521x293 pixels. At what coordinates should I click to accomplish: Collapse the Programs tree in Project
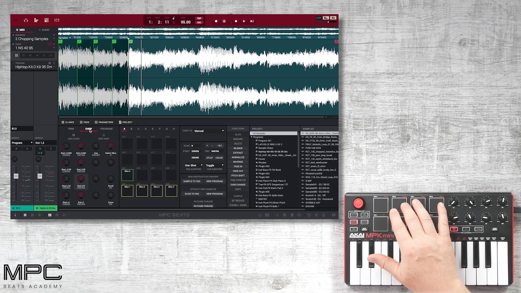pos(252,137)
